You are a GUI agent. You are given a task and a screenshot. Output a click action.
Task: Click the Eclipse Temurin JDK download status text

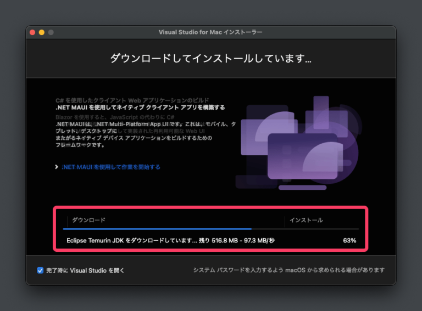(x=170, y=240)
